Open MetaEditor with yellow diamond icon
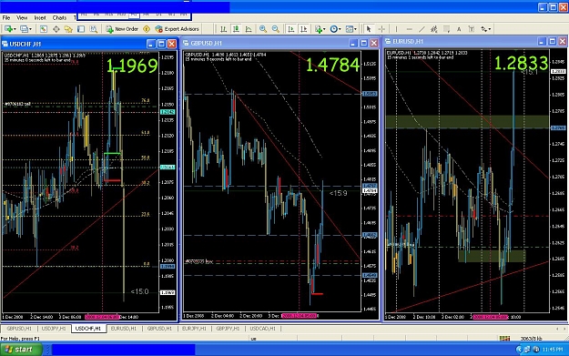The height and width of the screenshot is (356, 569). pyautogui.click(x=147, y=29)
